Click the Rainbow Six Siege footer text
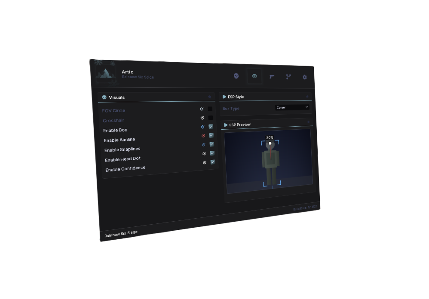 [121, 234]
